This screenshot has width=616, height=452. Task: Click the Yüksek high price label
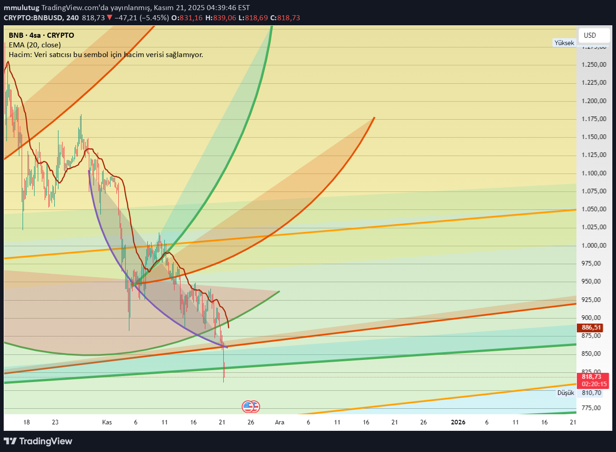pos(564,43)
